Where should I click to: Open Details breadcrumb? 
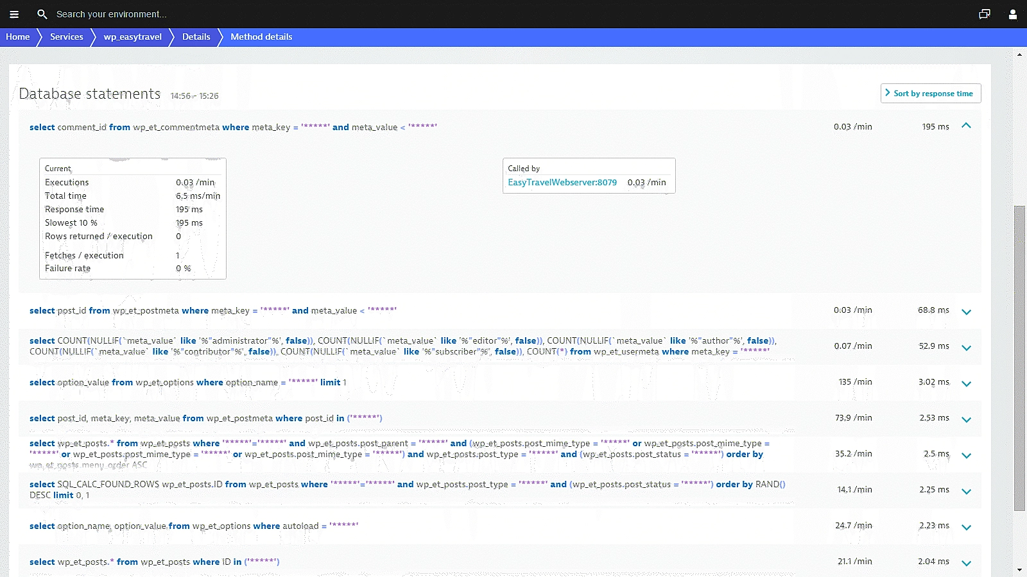[x=196, y=37]
